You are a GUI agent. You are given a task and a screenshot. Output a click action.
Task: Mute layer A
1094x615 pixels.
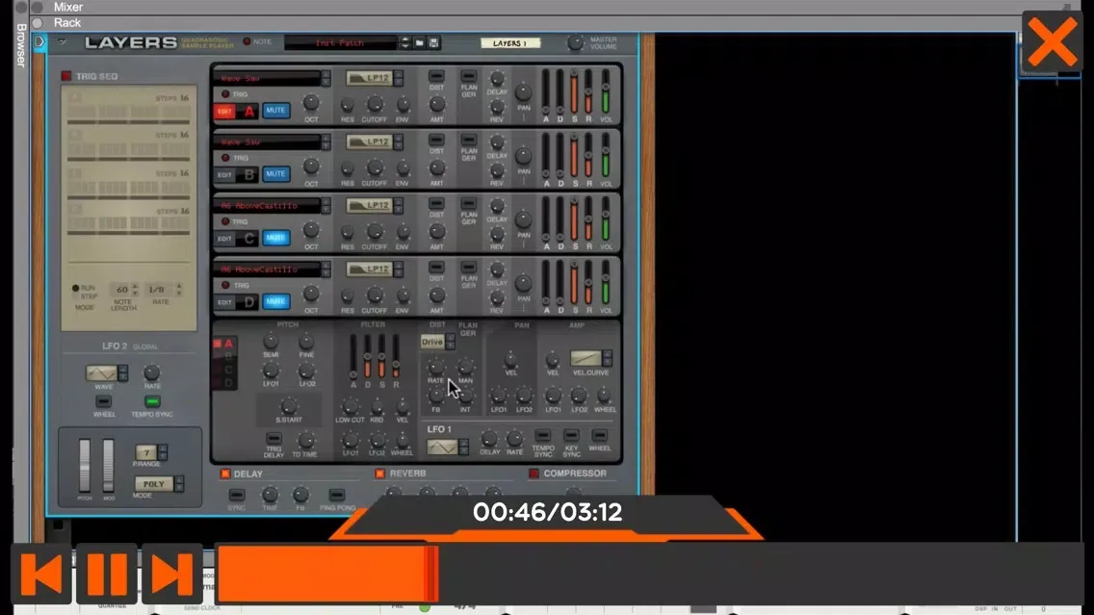tap(275, 110)
